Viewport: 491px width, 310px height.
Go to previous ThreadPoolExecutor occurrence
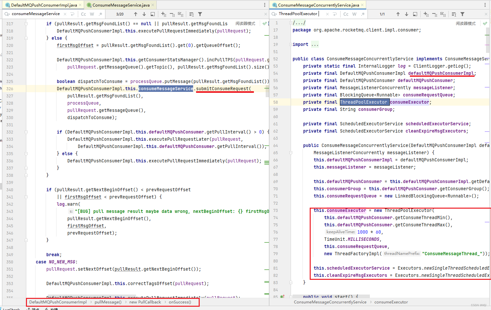398,14
